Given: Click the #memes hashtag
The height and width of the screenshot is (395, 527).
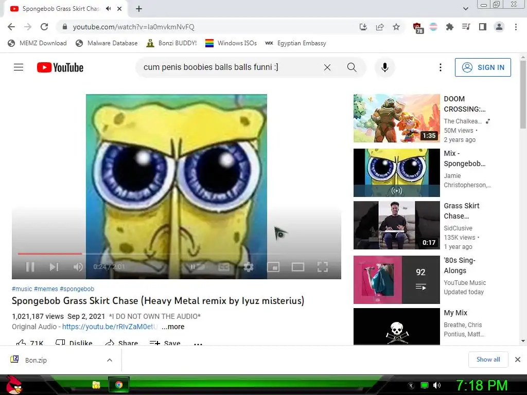Looking at the screenshot, I should pyautogui.click(x=46, y=289).
